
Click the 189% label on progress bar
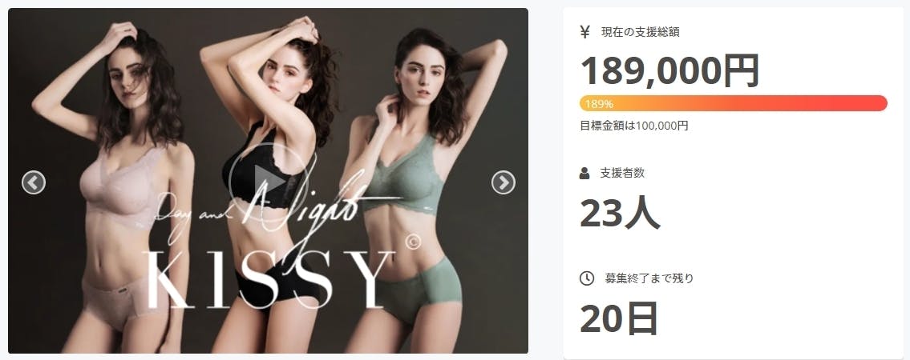pos(598,104)
